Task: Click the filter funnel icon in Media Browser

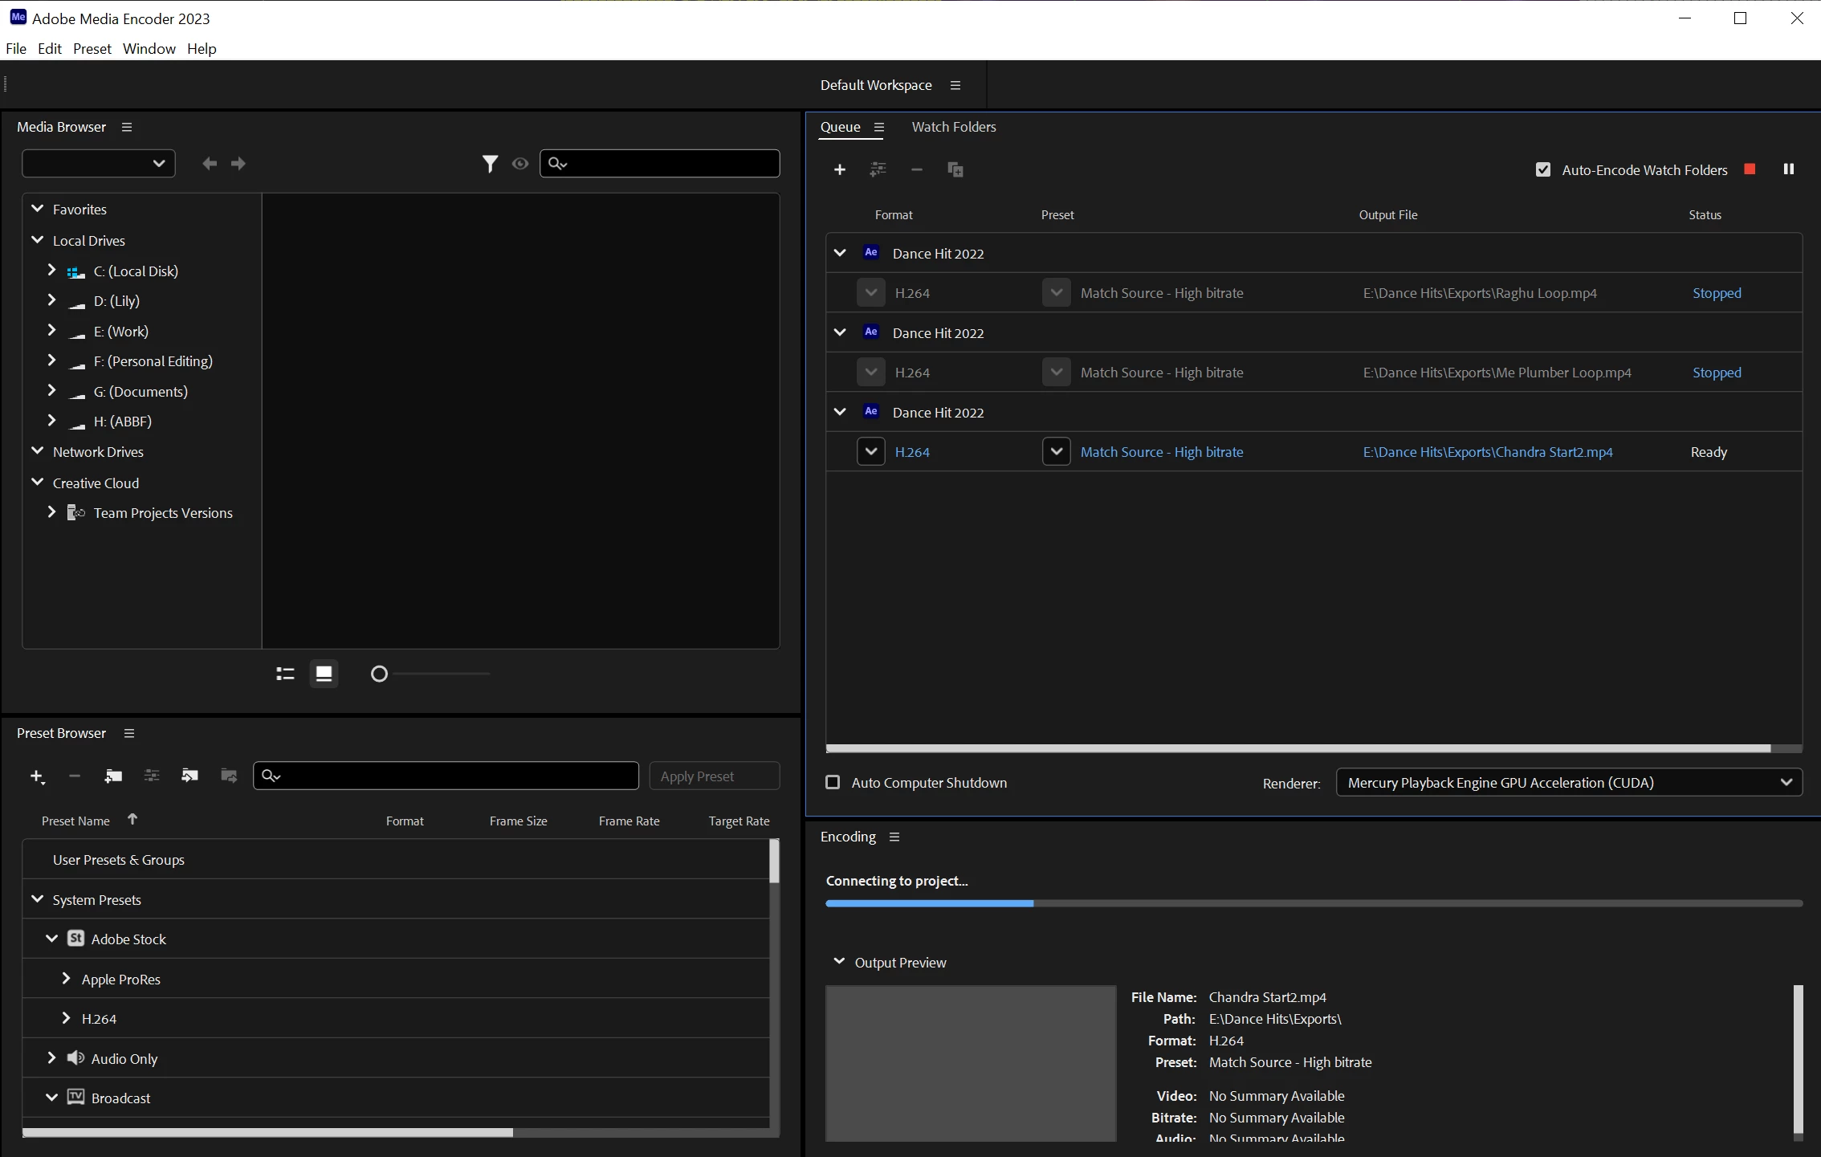Action: point(489,164)
